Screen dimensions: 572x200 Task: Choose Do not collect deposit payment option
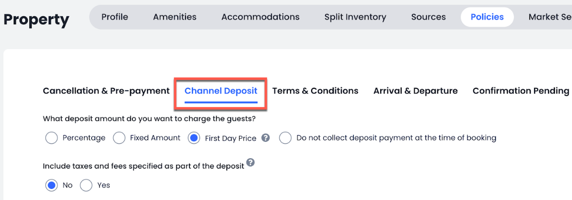[x=285, y=138]
